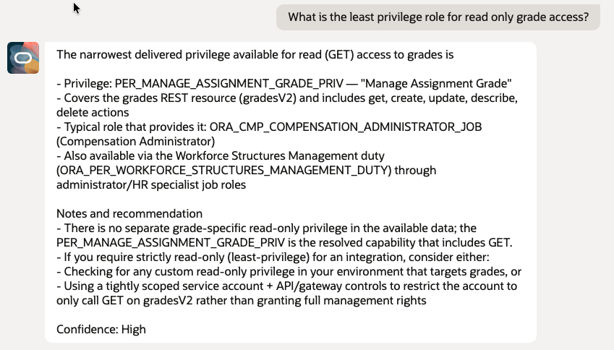The height and width of the screenshot is (350, 614).
Task: Click the 'Confidence: High' text
Action: click(101, 329)
